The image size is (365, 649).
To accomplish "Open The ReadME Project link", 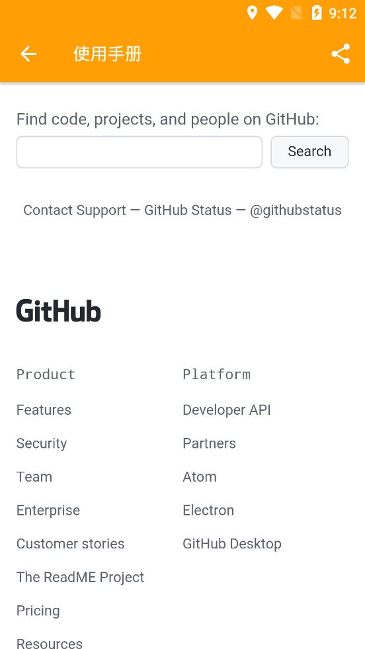I will [x=80, y=577].
